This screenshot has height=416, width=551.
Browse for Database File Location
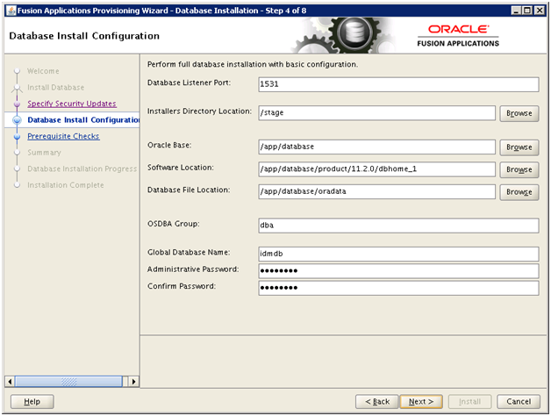pos(519,192)
